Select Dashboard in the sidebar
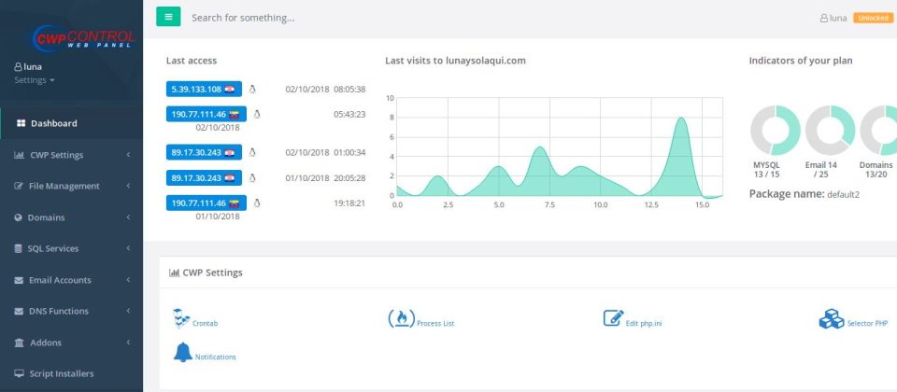Image resolution: width=897 pixels, height=392 pixels. [53, 123]
